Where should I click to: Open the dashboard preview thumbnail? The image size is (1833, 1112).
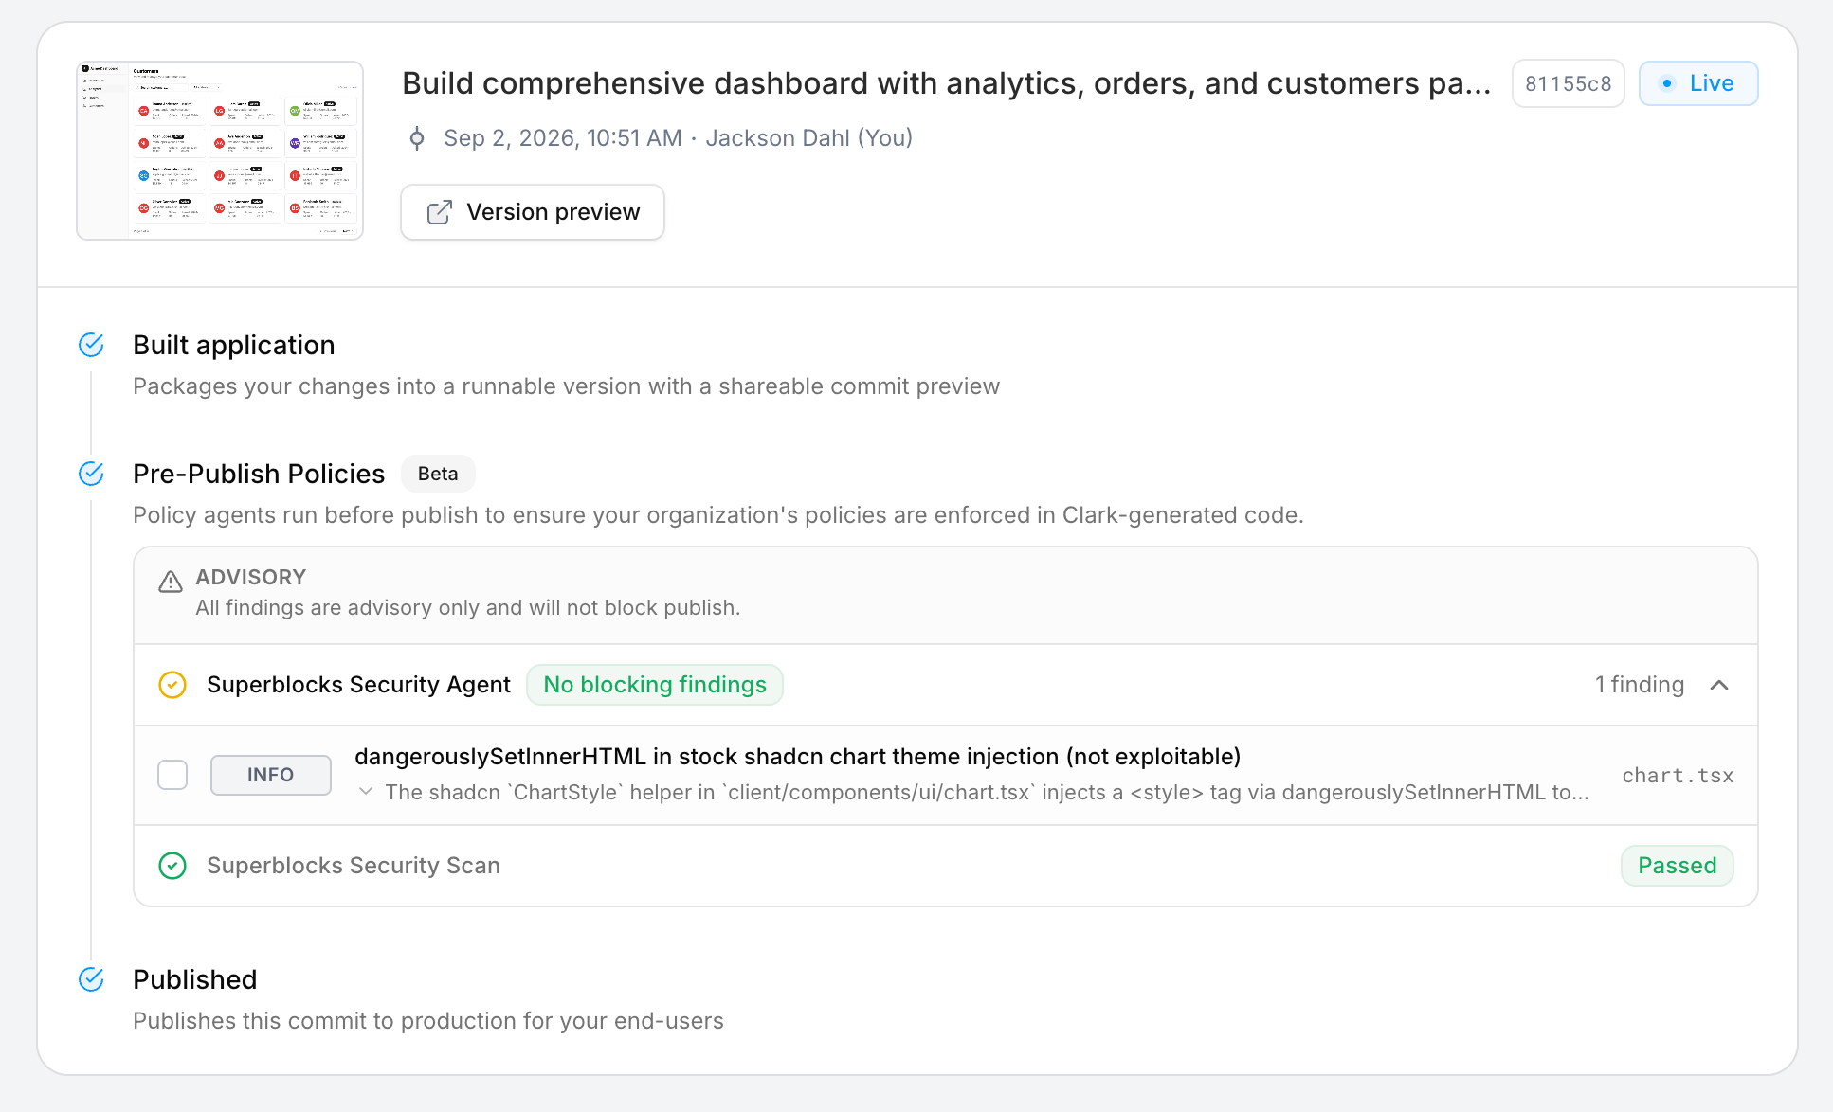[220, 151]
